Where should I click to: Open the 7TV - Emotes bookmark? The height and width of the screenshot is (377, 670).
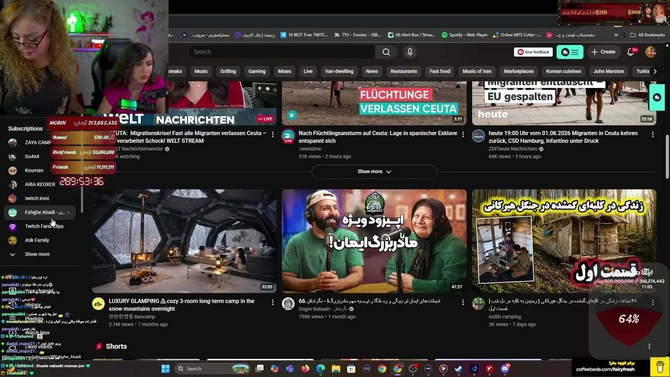(x=357, y=35)
